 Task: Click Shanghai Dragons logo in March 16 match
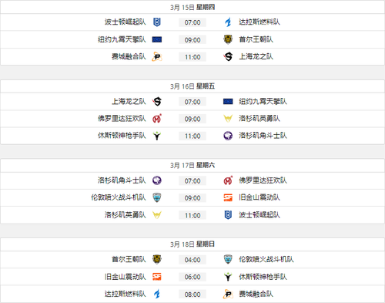click(157, 102)
